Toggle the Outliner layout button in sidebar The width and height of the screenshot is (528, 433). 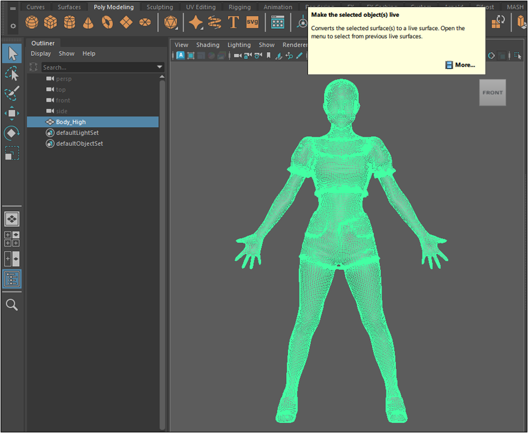pyautogui.click(x=11, y=279)
